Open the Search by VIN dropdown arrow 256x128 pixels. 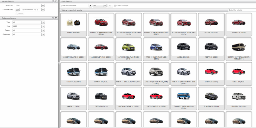[x=43, y=6]
